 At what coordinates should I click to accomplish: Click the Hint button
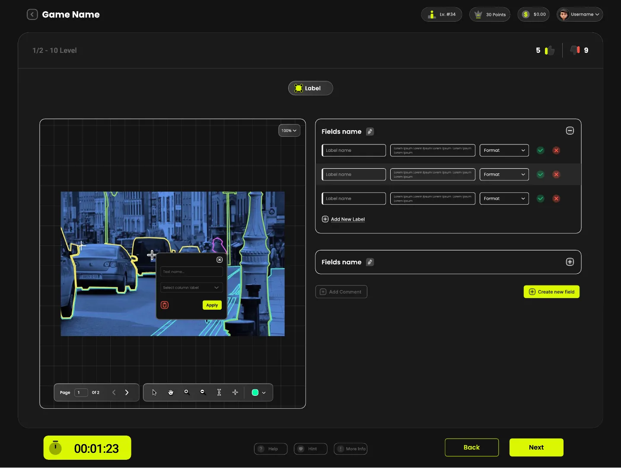pyautogui.click(x=310, y=449)
